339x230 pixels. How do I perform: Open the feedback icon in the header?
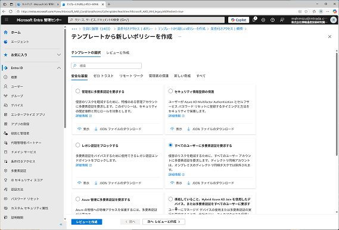click(282, 20)
